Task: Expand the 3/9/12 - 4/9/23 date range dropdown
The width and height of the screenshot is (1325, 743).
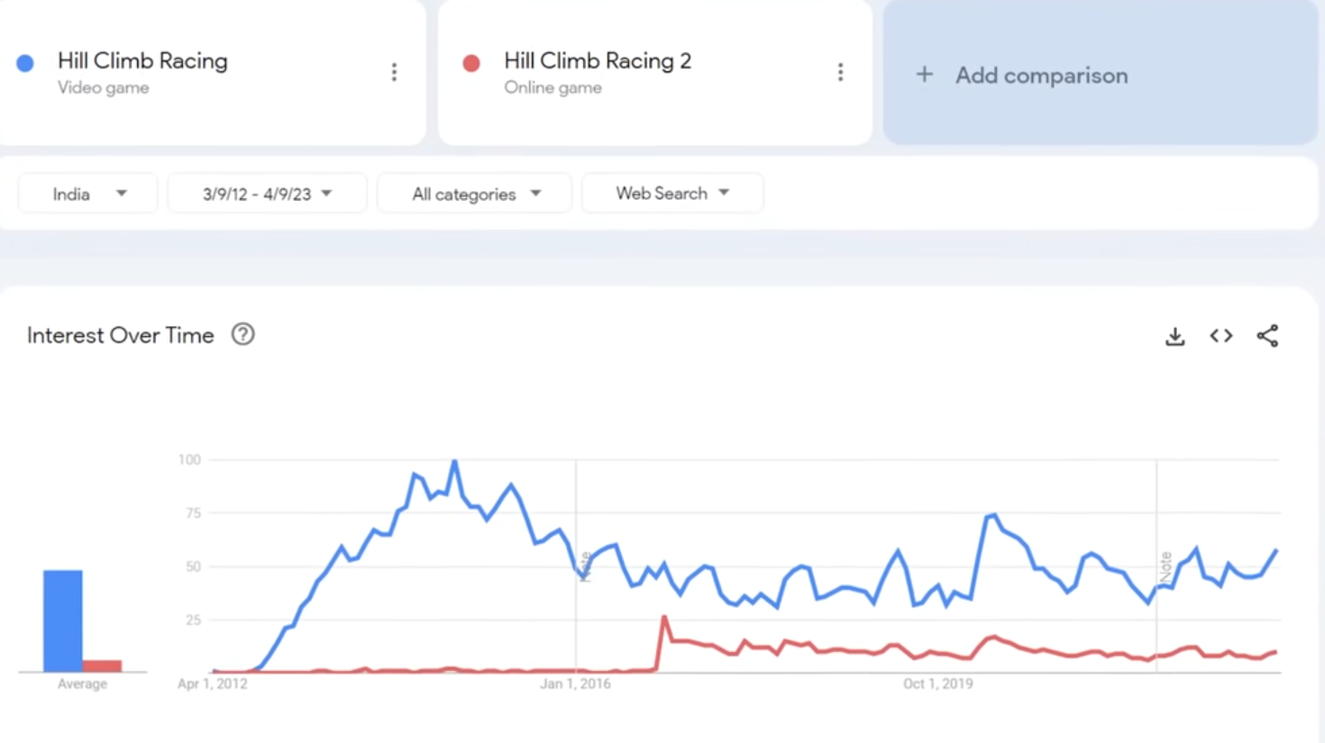Action: coord(267,194)
